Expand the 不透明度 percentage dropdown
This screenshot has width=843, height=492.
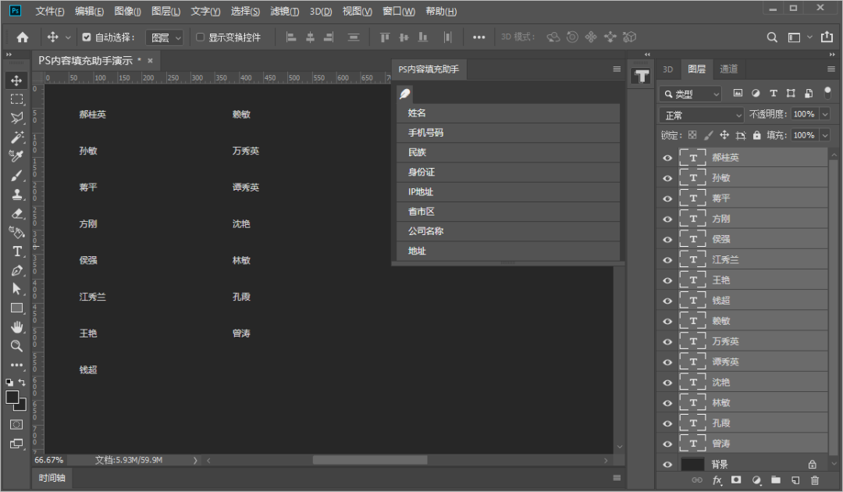824,115
